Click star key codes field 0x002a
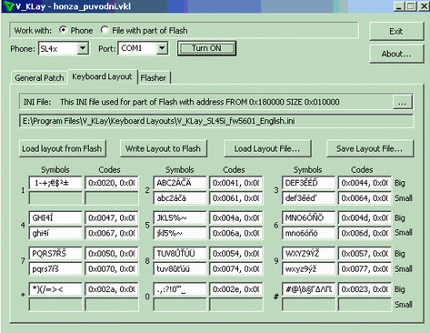Viewport: 430px width, 333px height. 112,289
